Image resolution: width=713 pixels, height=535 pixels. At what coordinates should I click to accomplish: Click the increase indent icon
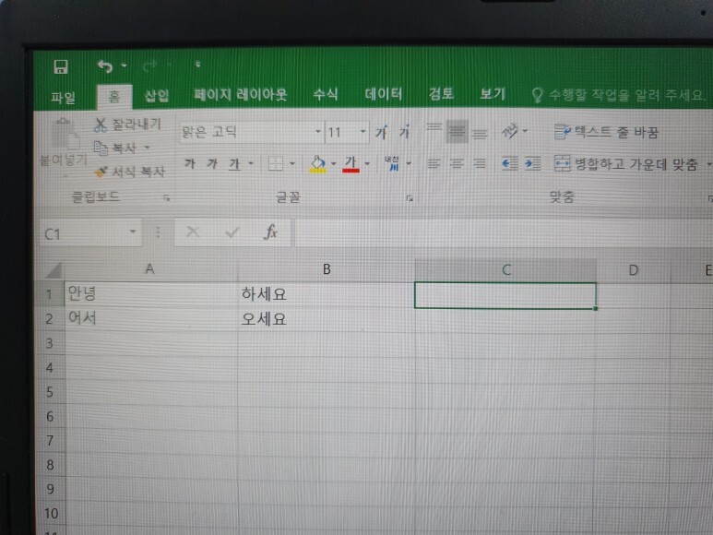(532, 163)
